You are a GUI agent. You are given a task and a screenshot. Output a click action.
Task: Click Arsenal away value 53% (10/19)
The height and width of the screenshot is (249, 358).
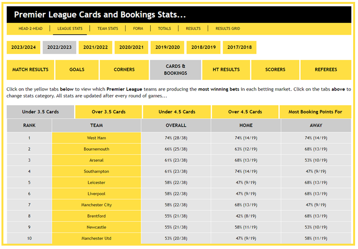[x=316, y=160]
